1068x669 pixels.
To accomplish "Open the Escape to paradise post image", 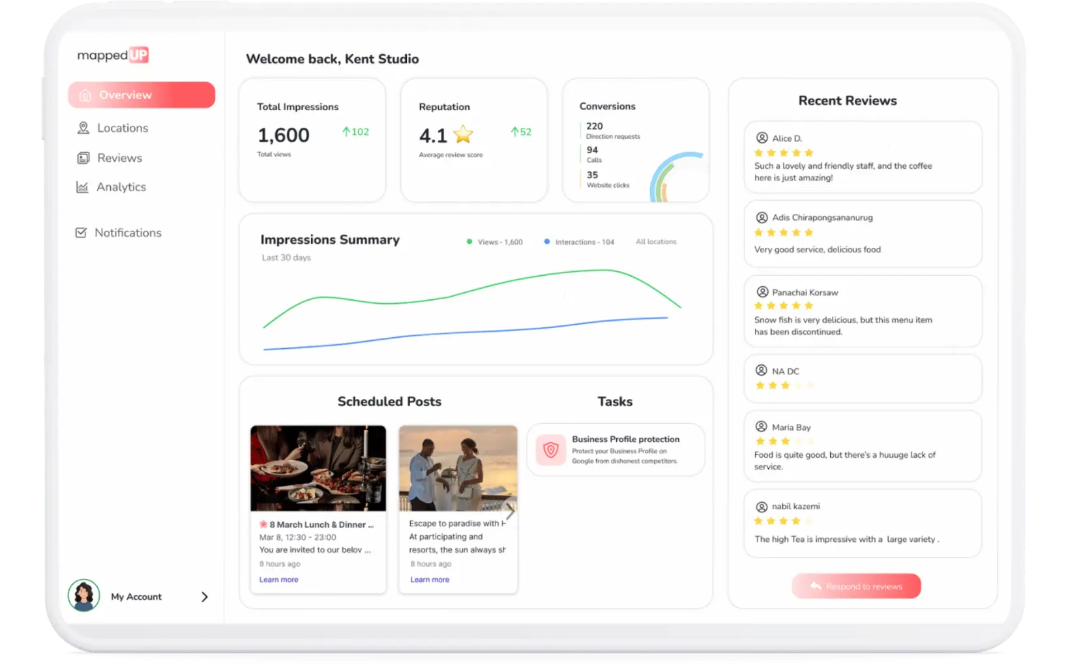I will coord(458,468).
